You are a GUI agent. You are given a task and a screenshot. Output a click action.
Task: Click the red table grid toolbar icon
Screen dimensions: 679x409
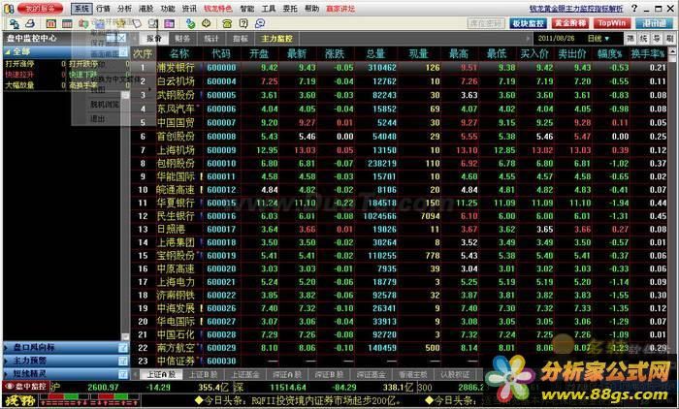point(67,23)
